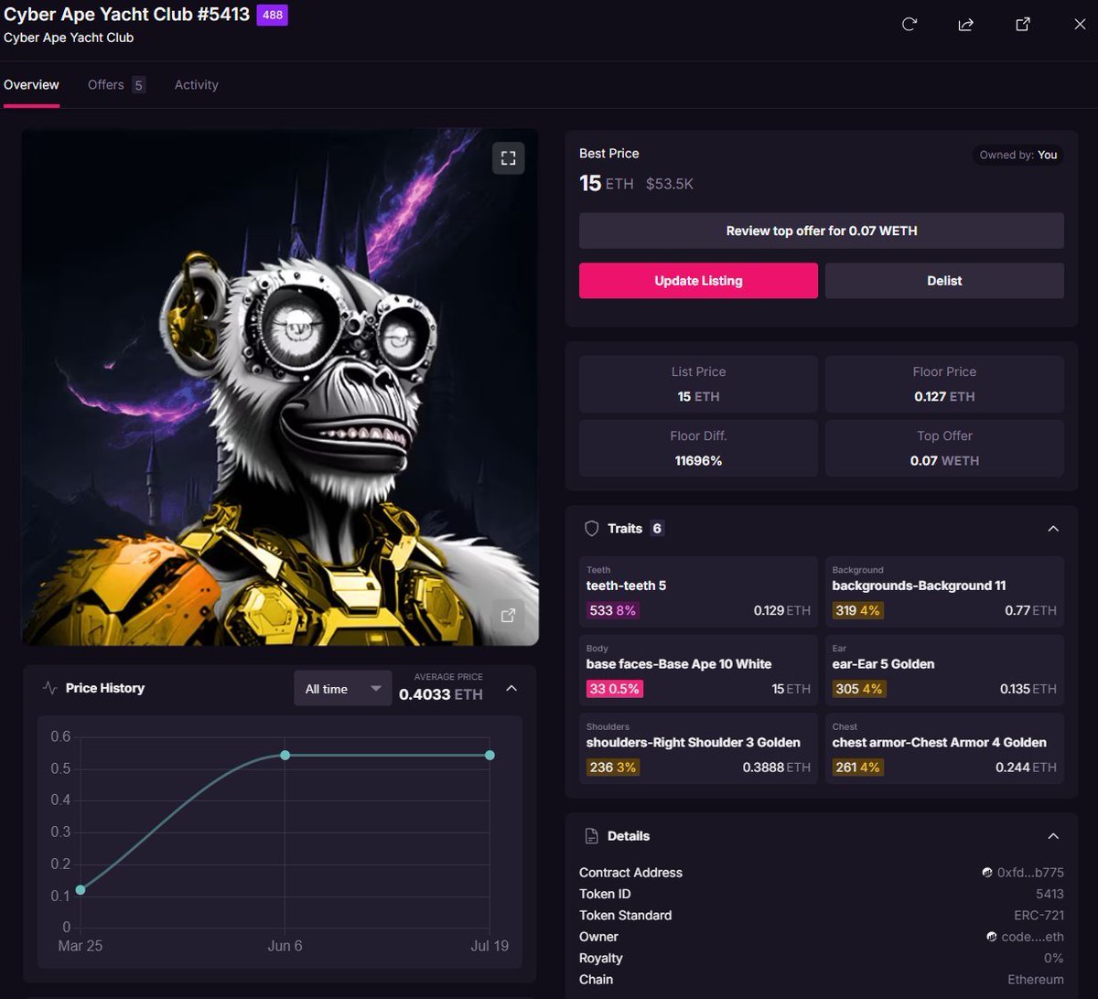Click the Ethereum chain value
The width and height of the screenshot is (1098, 999).
point(1036,980)
